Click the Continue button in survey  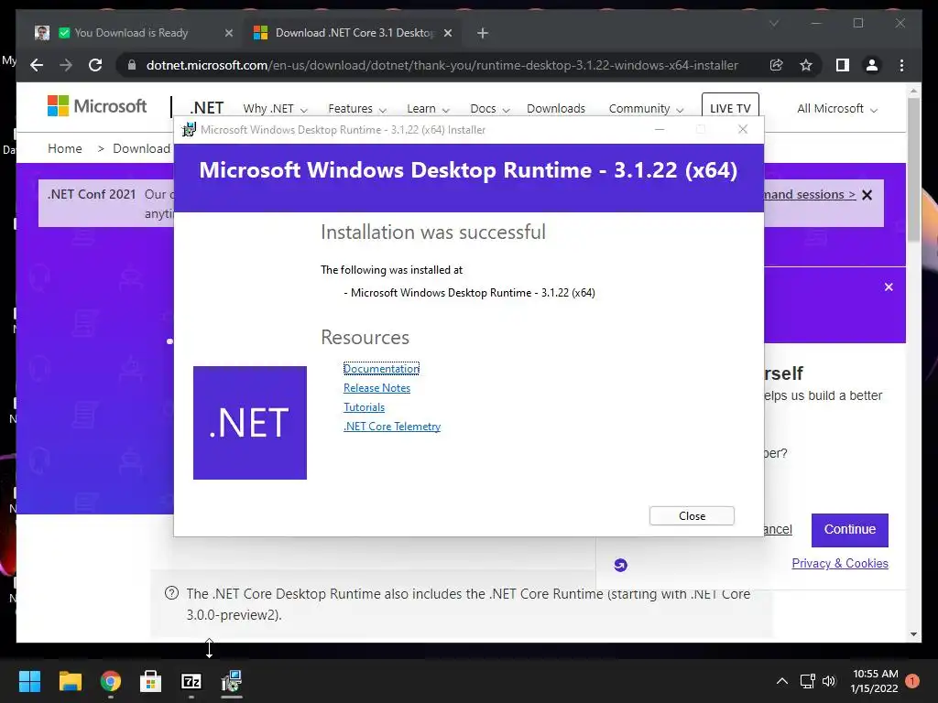[849, 530]
